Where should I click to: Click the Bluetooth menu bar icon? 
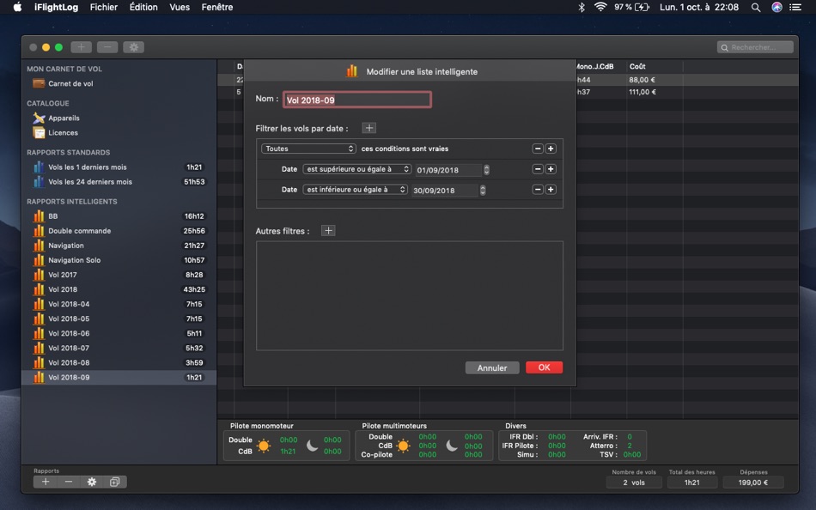(582, 7)
